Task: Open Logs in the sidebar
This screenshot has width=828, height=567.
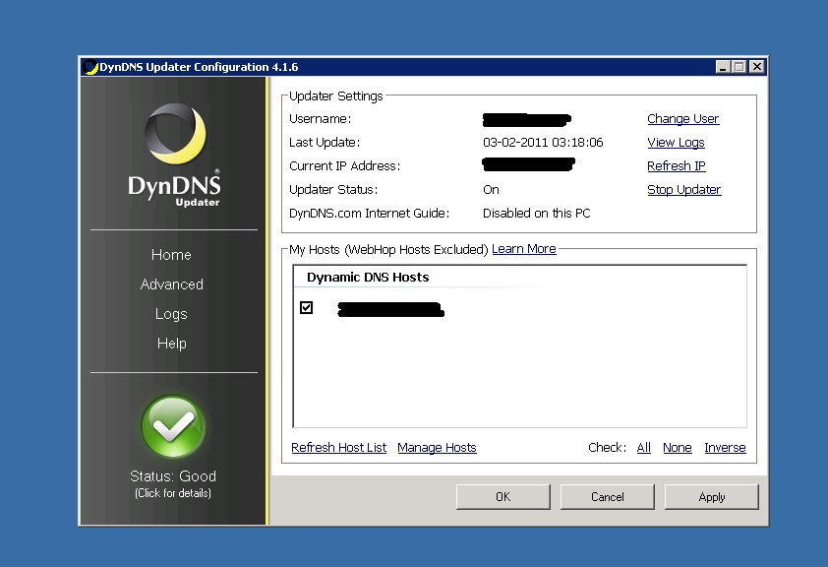Action: (x=171, y=314)
